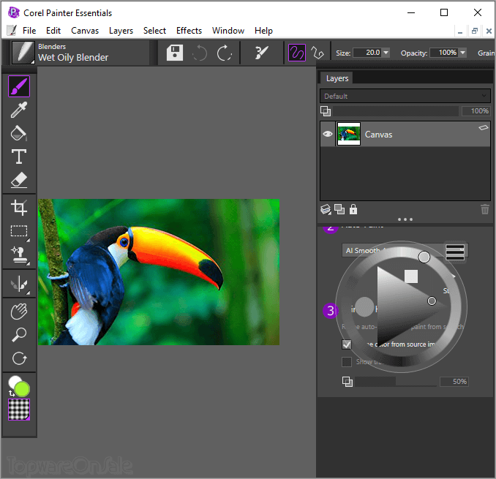
Task: Open the Paper texture selector
Action: (x=19, y=410)
